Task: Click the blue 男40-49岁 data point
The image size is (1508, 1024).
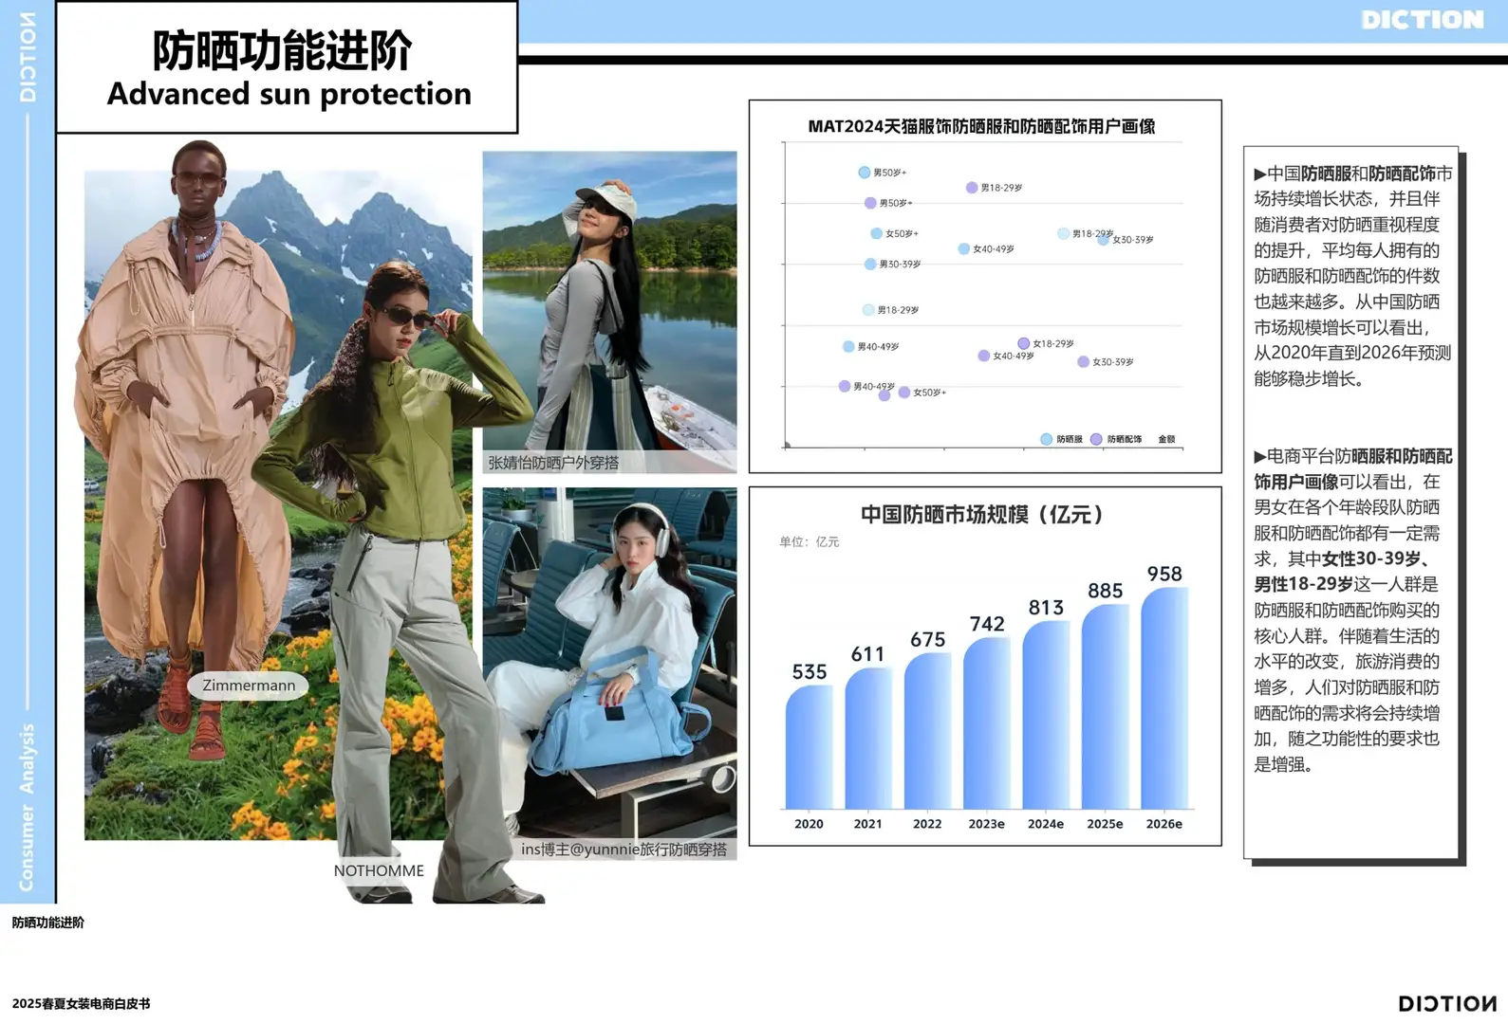Action: pos(848,347)
